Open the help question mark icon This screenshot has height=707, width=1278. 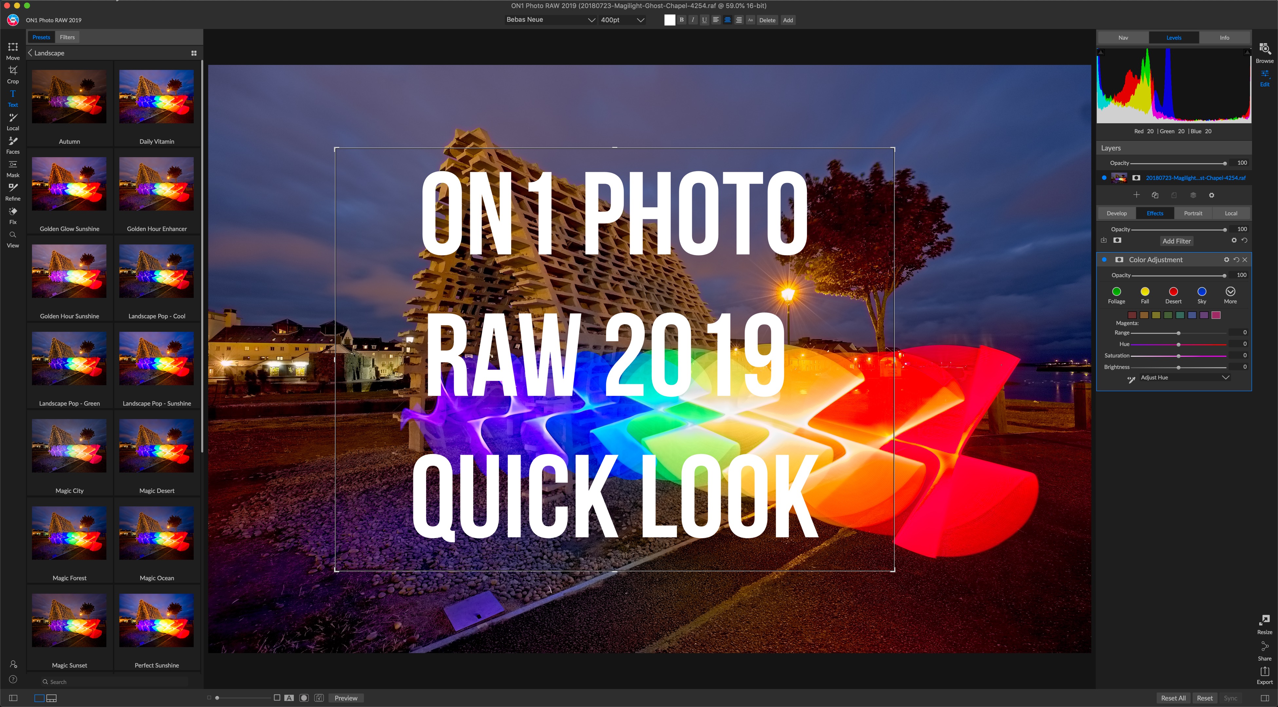pyautogui.click(x=13, y=679)
